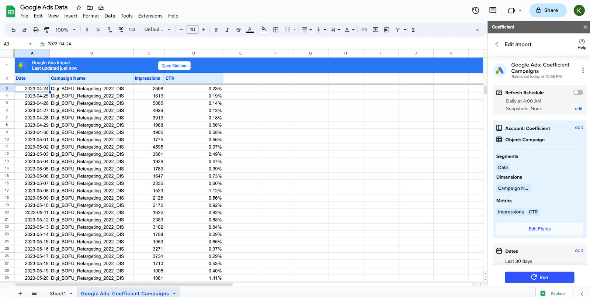Screen dimensions: 590x297
Task: Print the spreadsheet using printer icon
Action: (x=35, y=30)
